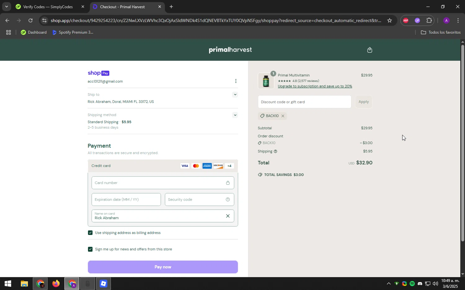465x290 pixels.
Task: Launch Firefox from the taskbar
Action: click(56, 284)
